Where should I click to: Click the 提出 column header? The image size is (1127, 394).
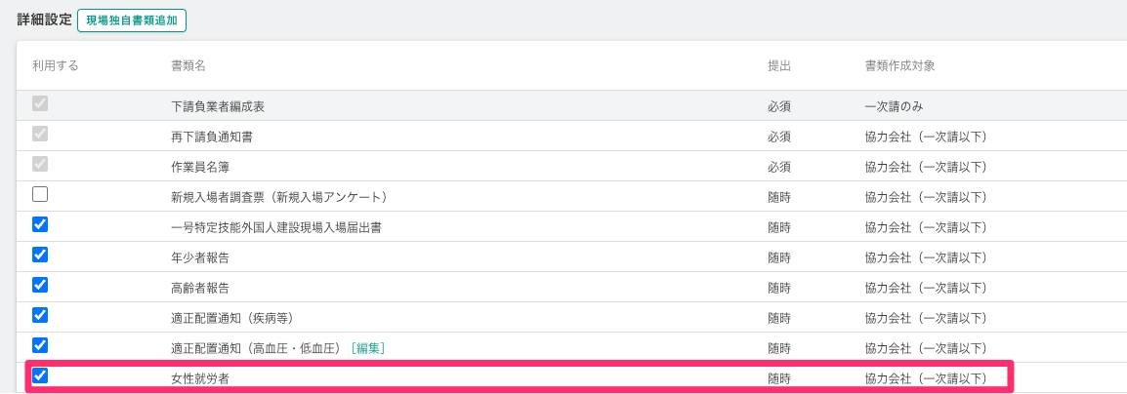click(778, 65)
